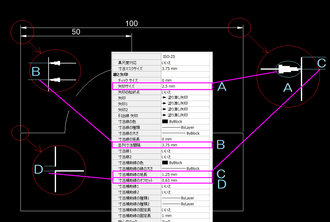Select the ISO-25 style column header
This screenshot has width=330, height=222.
pyautogui.click(x=169, y=57)
